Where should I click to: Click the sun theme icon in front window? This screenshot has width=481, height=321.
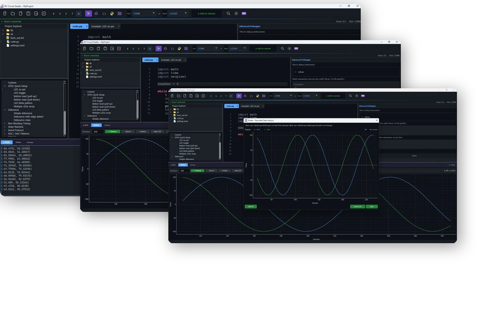[357, 96]
